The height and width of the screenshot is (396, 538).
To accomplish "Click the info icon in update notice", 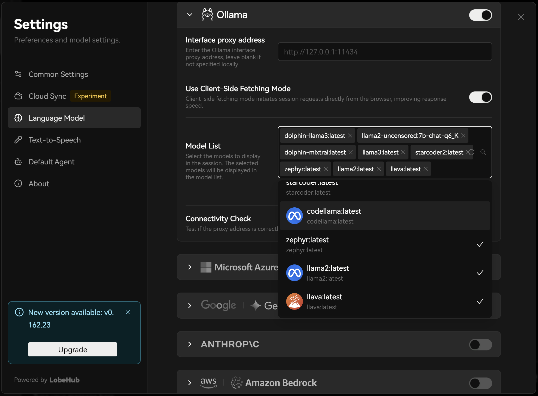I will tap(19, 312).
